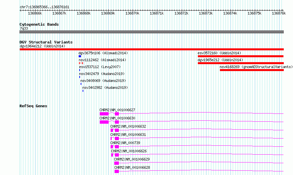Select the exon block of CHRM2|NM_001006629
Screen dimensions: 293x175
[x=117, y=163]
